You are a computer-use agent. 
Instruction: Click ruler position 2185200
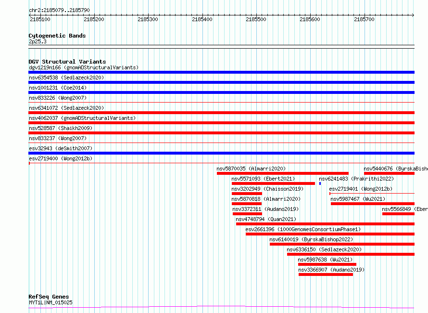tap(94, 19)
